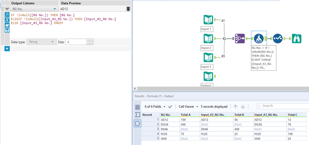Increase the Size value with stepper
This screenshot has width=309, height=145.
pyautogui.click(x=90, y=40)
